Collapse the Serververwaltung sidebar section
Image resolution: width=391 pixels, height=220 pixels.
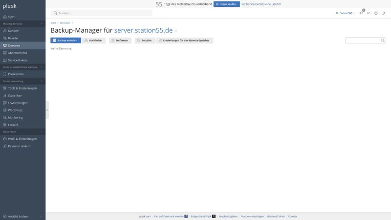[42, 81]
